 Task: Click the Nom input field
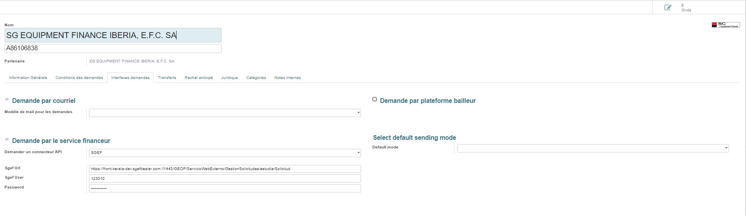(x=113, y=35)
